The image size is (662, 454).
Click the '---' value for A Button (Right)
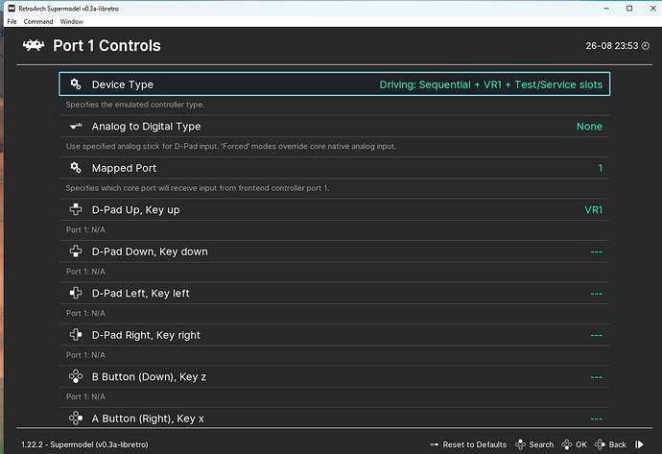point(596,418)
